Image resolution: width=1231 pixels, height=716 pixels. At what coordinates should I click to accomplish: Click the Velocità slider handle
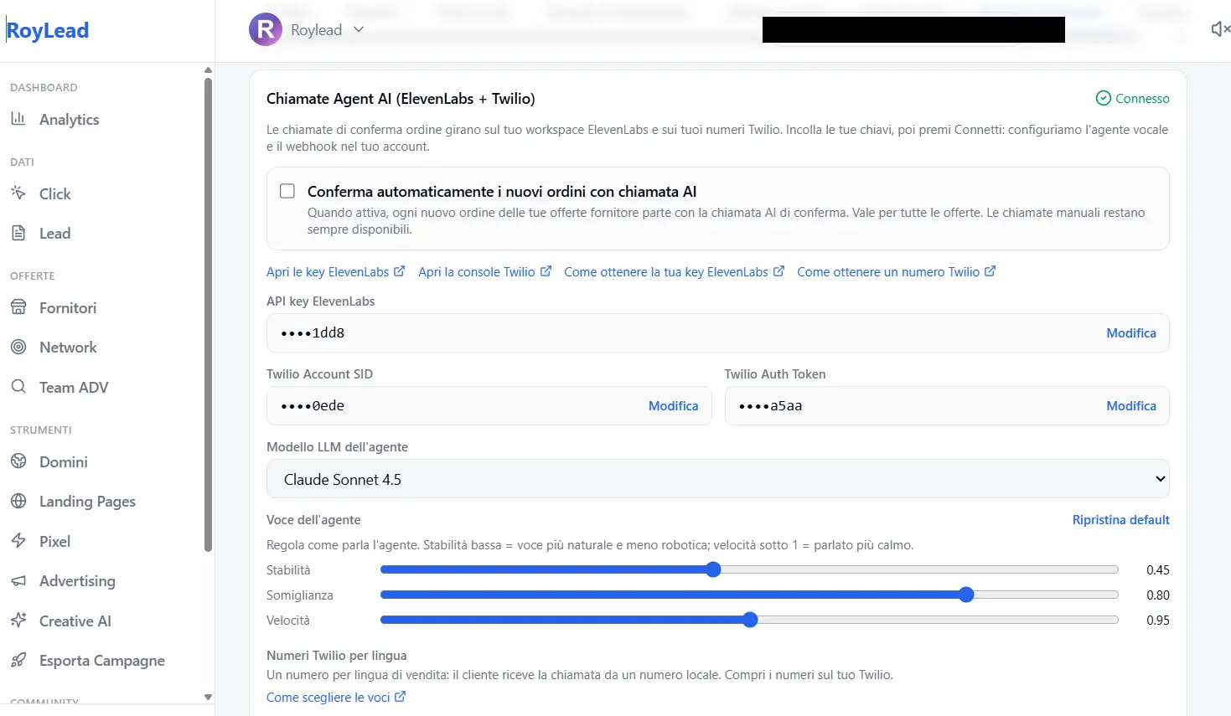point(750,620)
